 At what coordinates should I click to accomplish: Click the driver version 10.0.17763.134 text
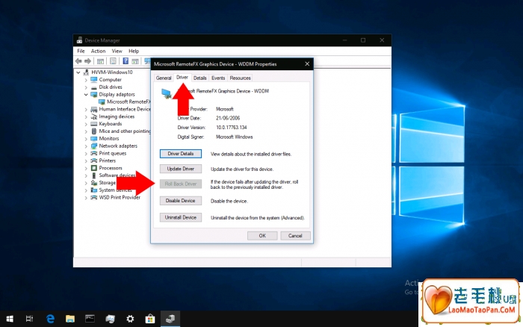coord(232,128)
